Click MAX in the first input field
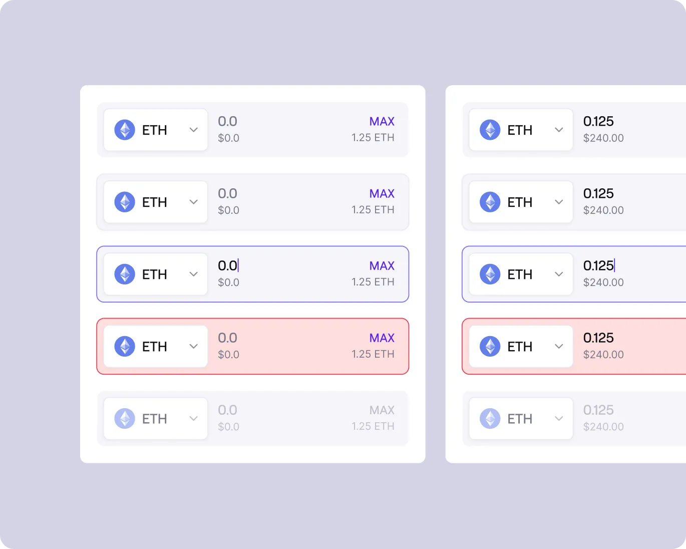This screenshot has height=549, width=686. (382, 121)
